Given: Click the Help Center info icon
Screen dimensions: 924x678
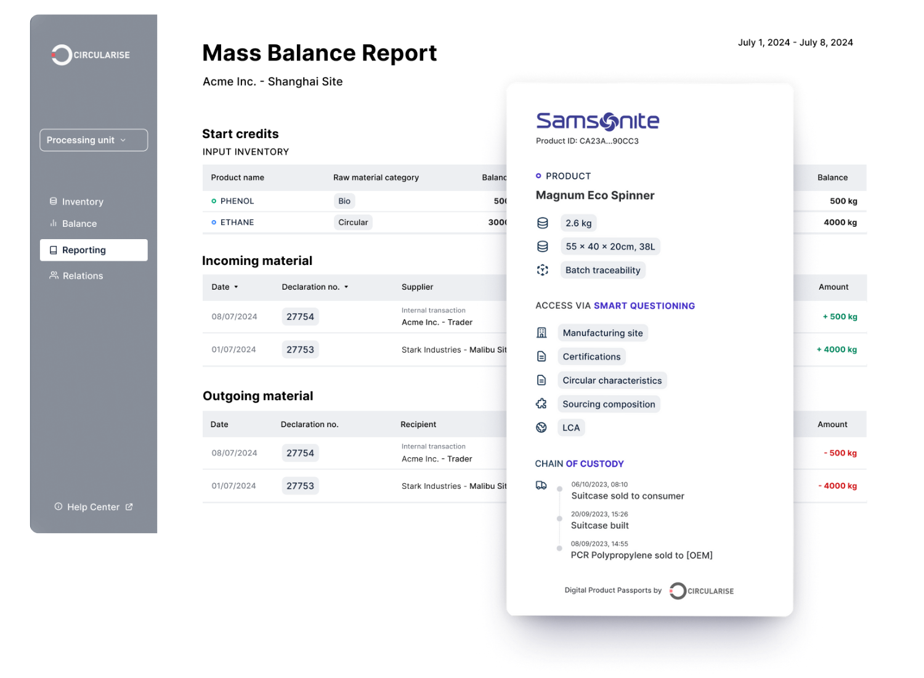Looking at the screenshot, I should [x=59, y=507].
